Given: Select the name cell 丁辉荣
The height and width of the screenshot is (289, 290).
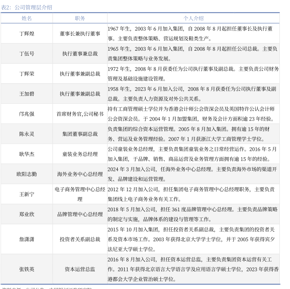Looking at the screenshot, I should tap(27, 74).
